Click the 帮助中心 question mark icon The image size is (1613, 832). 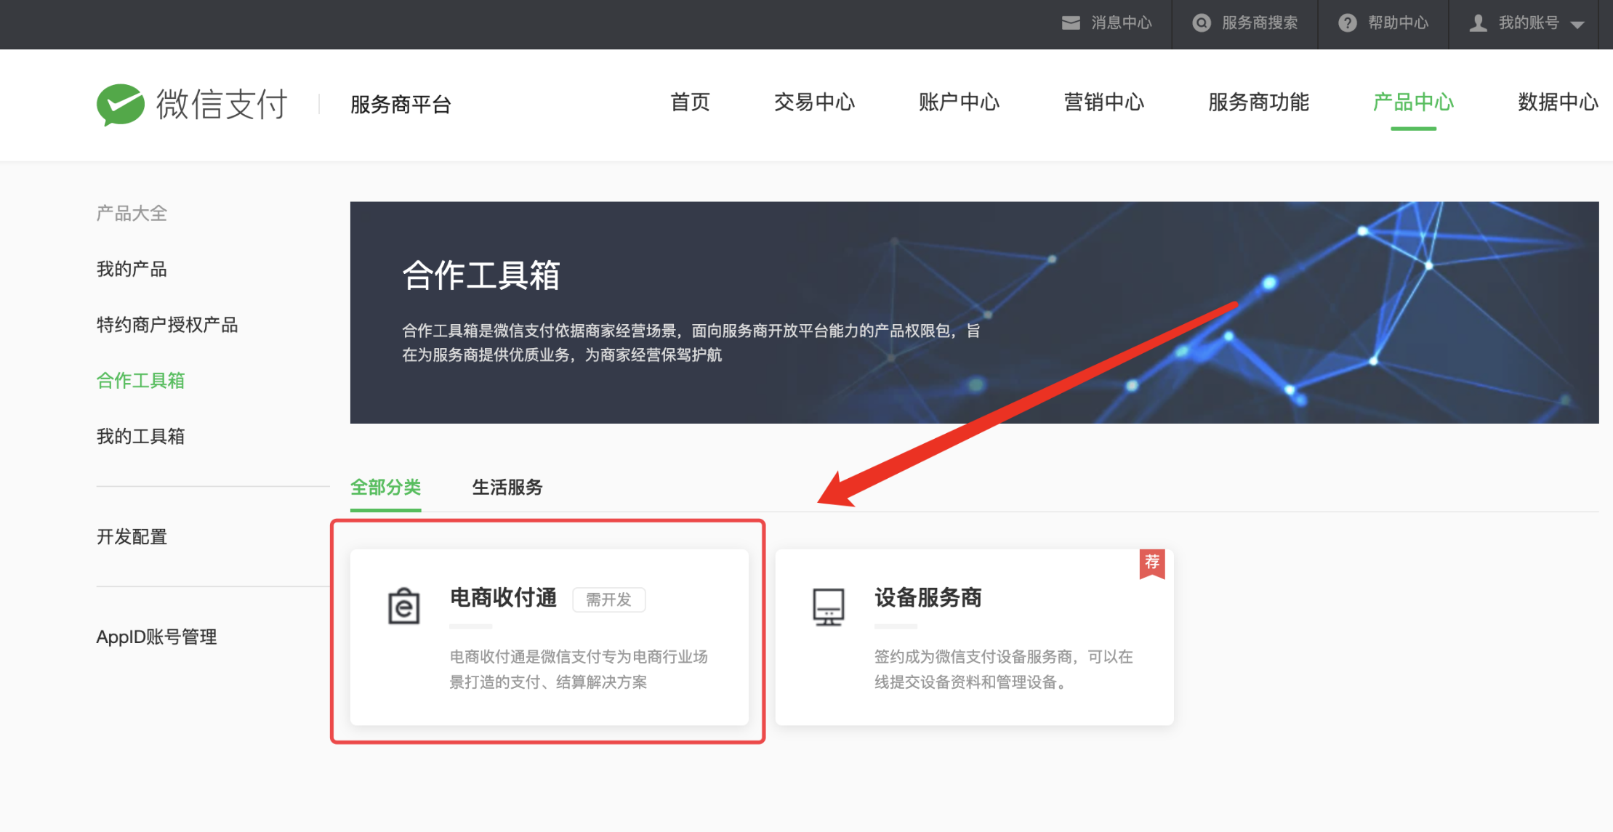pos(1347,23)
